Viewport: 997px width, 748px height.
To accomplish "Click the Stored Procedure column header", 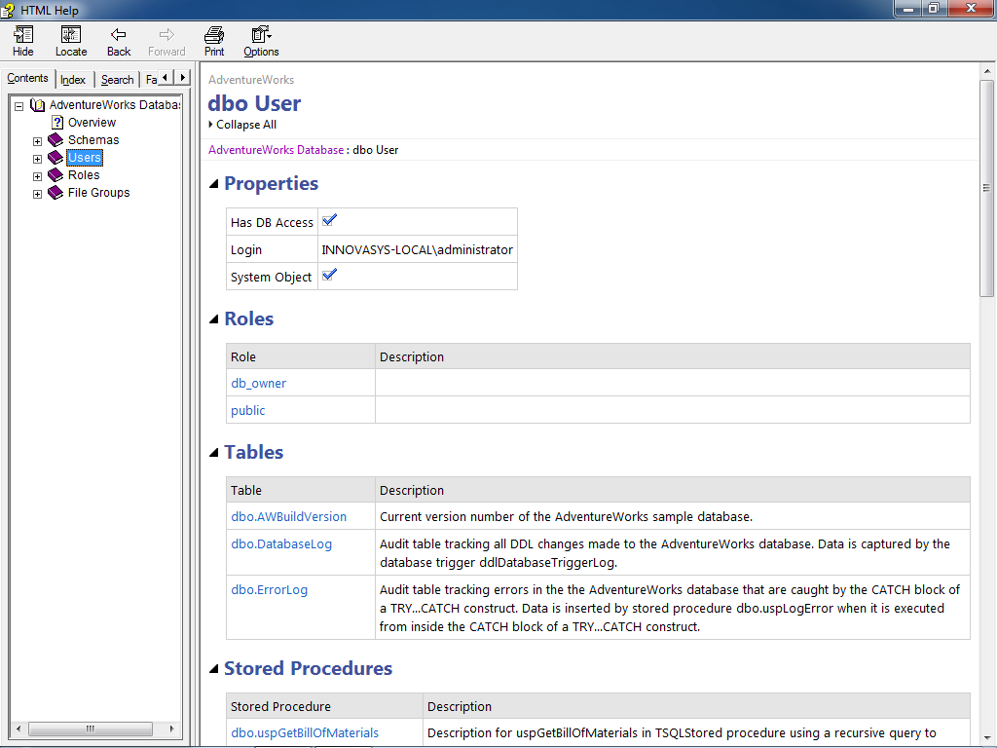I will click(x=325, y=707).
